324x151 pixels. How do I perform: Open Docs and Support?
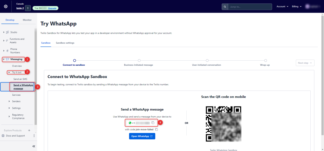16,136
